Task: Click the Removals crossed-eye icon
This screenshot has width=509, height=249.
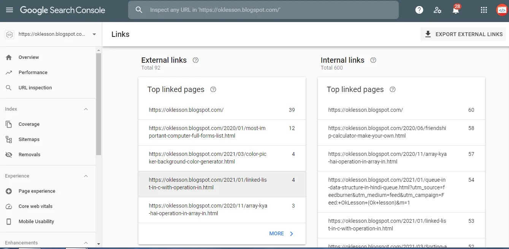Action: (9, 155)
